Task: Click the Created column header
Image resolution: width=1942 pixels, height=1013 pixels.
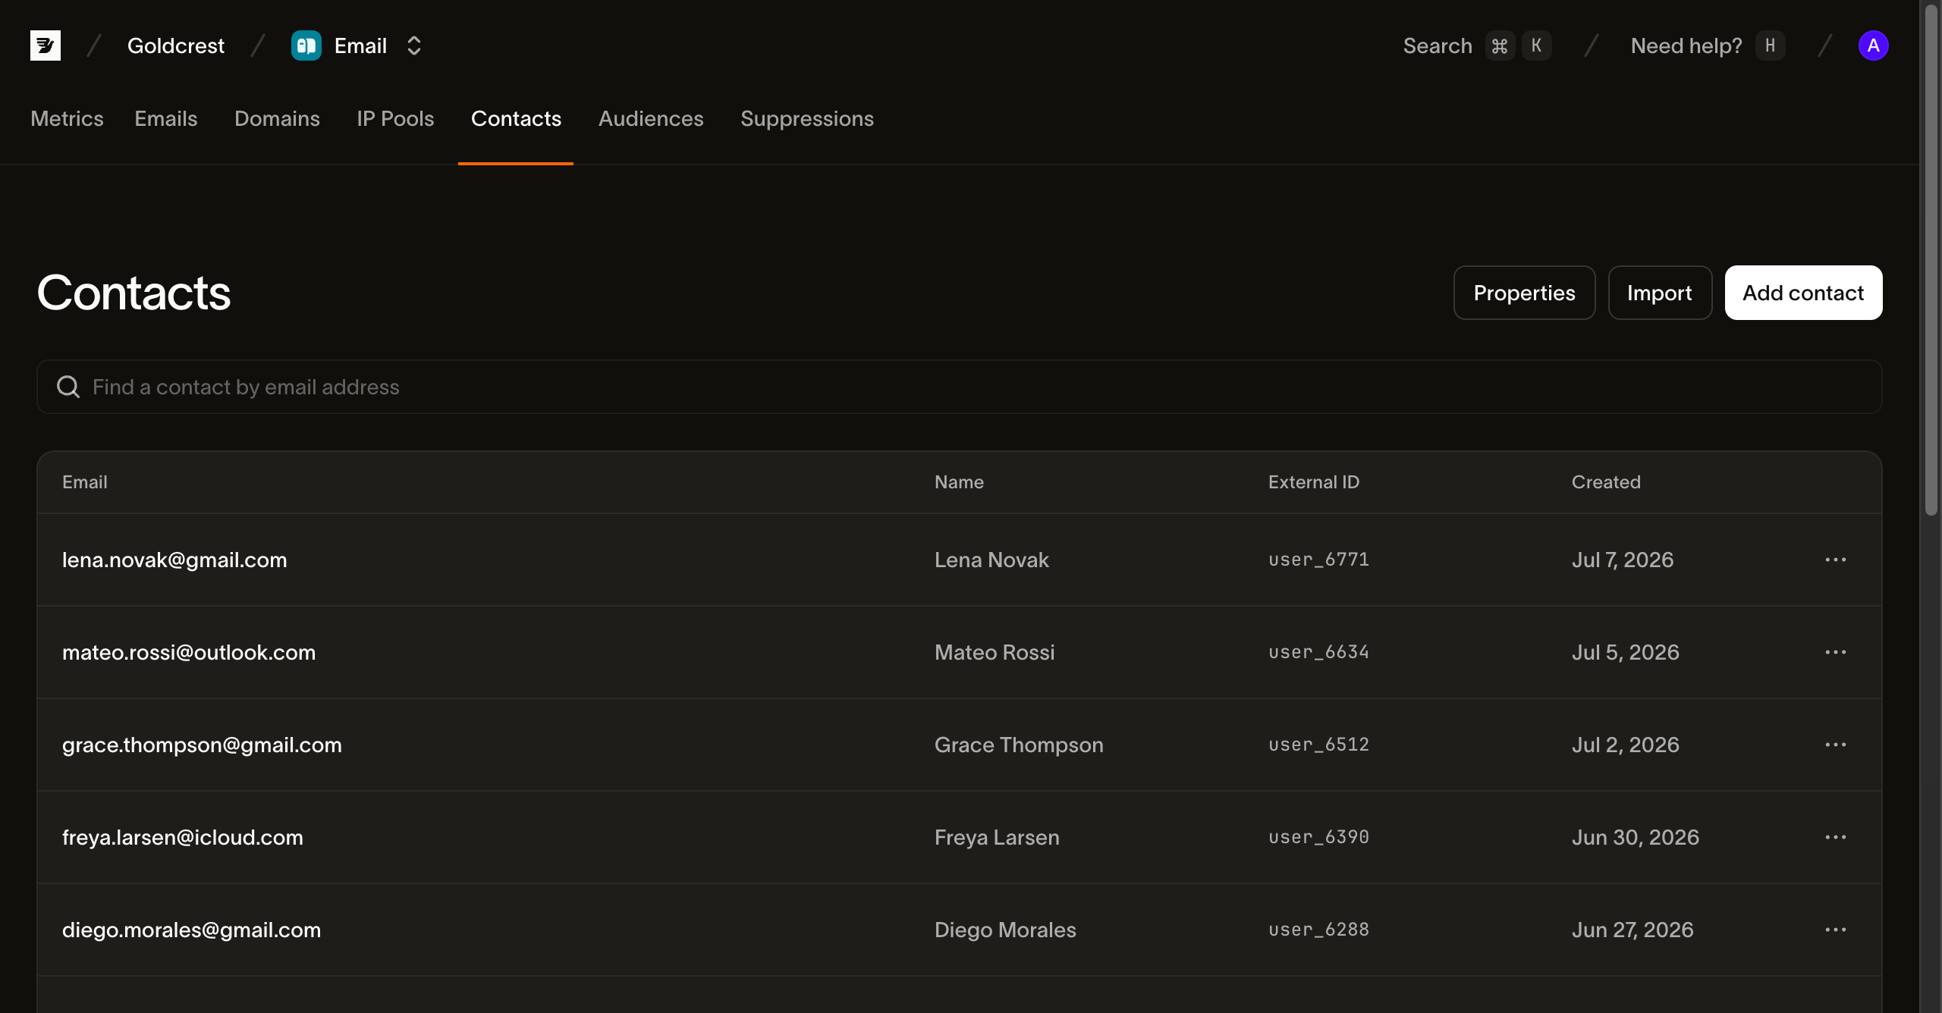Action: 1606,482
